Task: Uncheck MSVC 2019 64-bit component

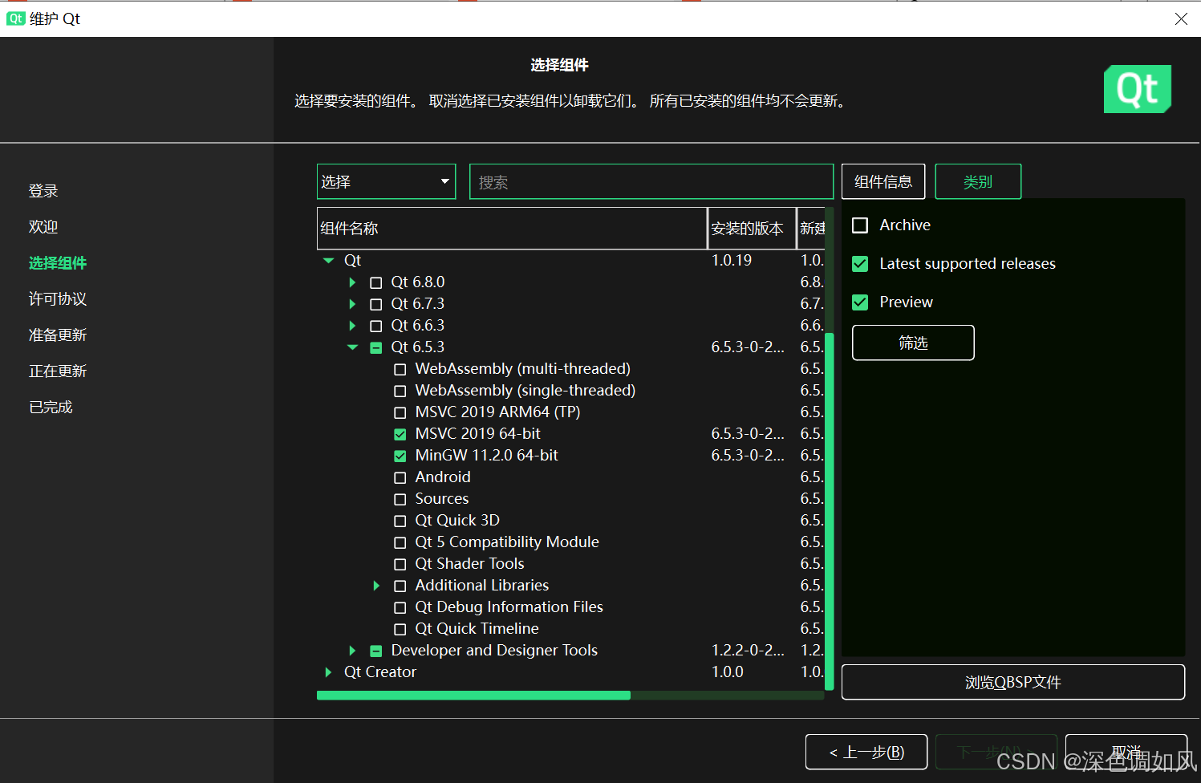Action: coord(400,434)
